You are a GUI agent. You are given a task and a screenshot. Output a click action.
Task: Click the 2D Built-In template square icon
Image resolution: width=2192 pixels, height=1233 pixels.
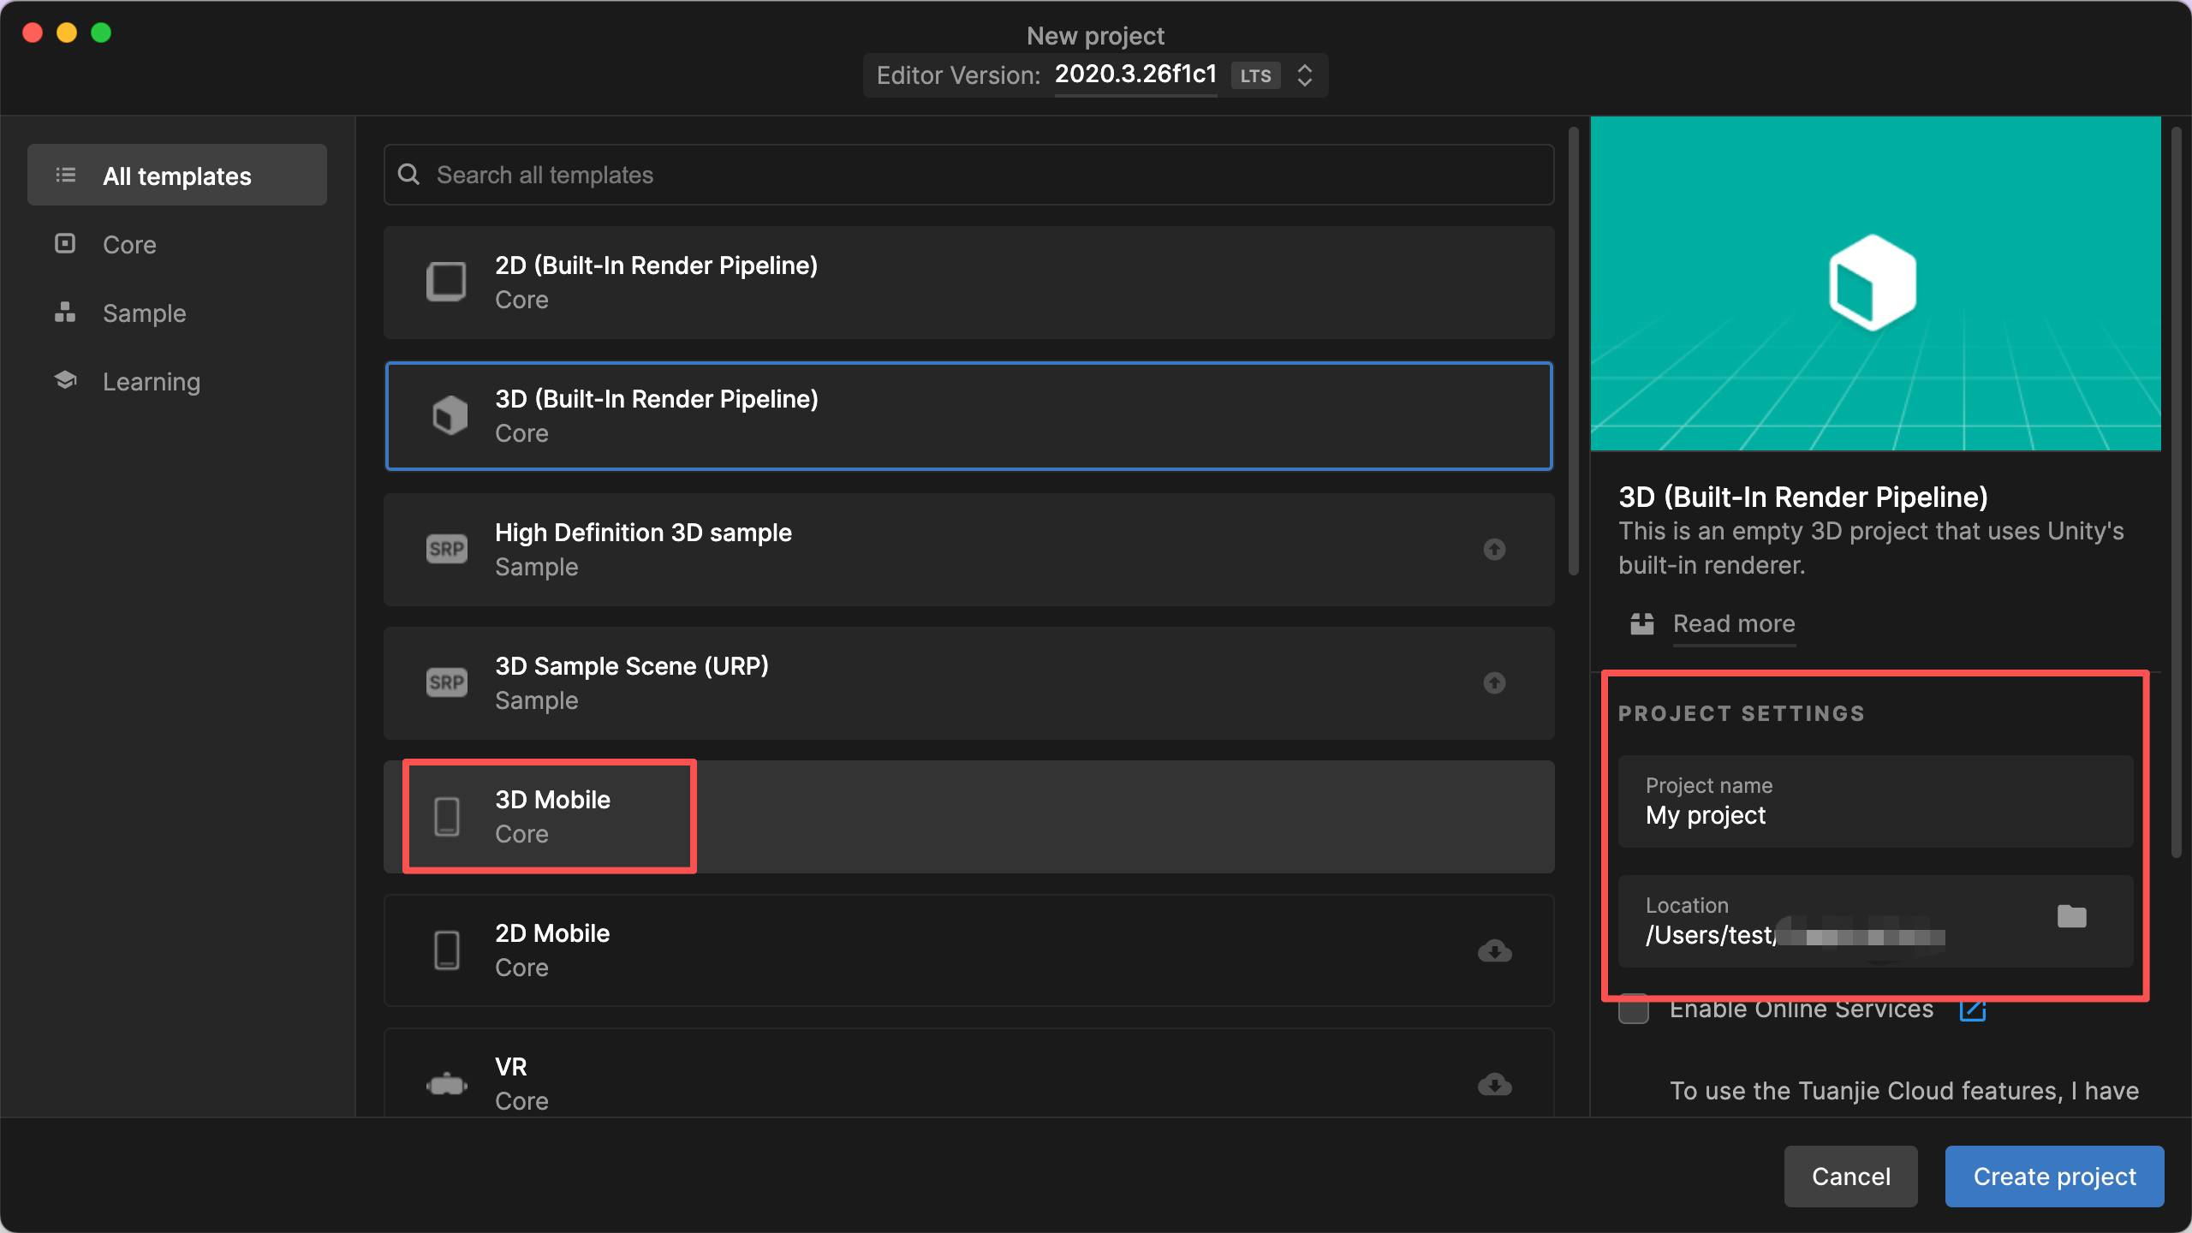[446, 282]
